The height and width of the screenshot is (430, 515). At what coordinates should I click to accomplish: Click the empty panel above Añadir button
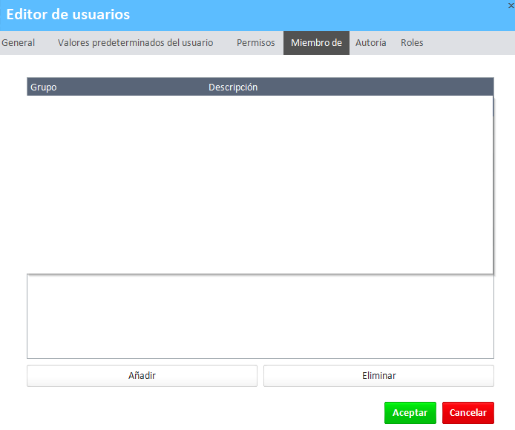pos(260,317)
